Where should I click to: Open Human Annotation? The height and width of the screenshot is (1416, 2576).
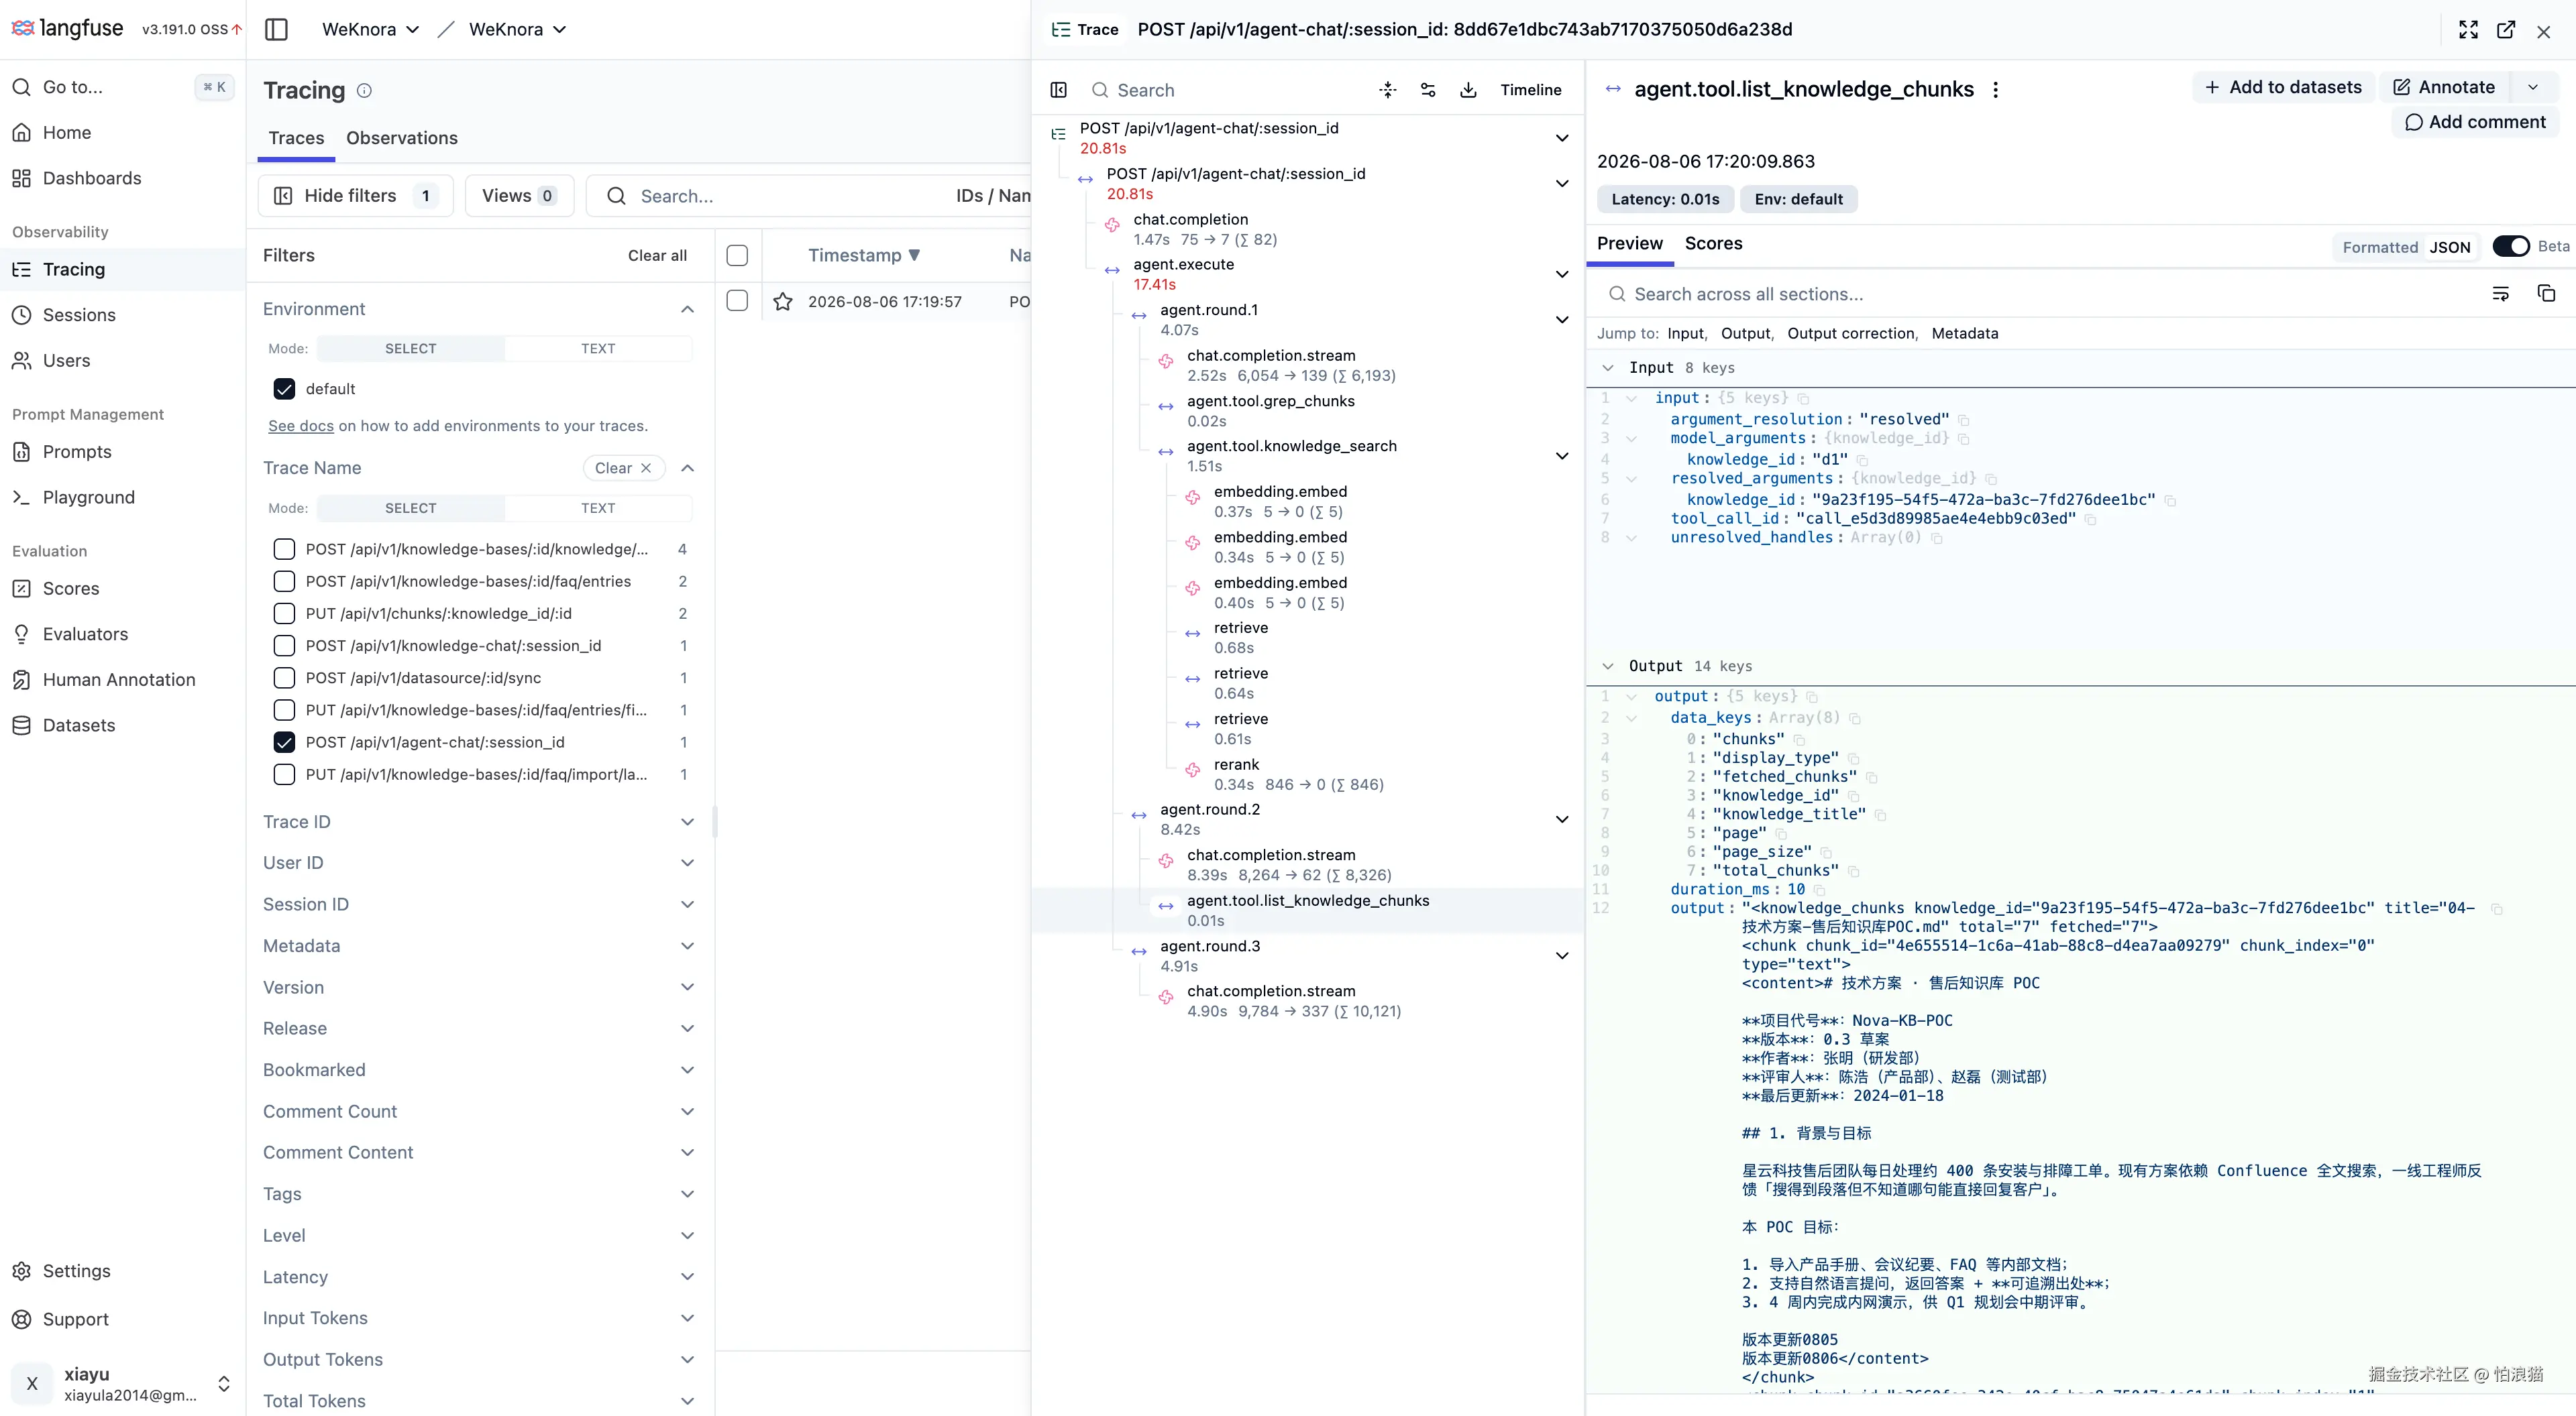[119, 680]
